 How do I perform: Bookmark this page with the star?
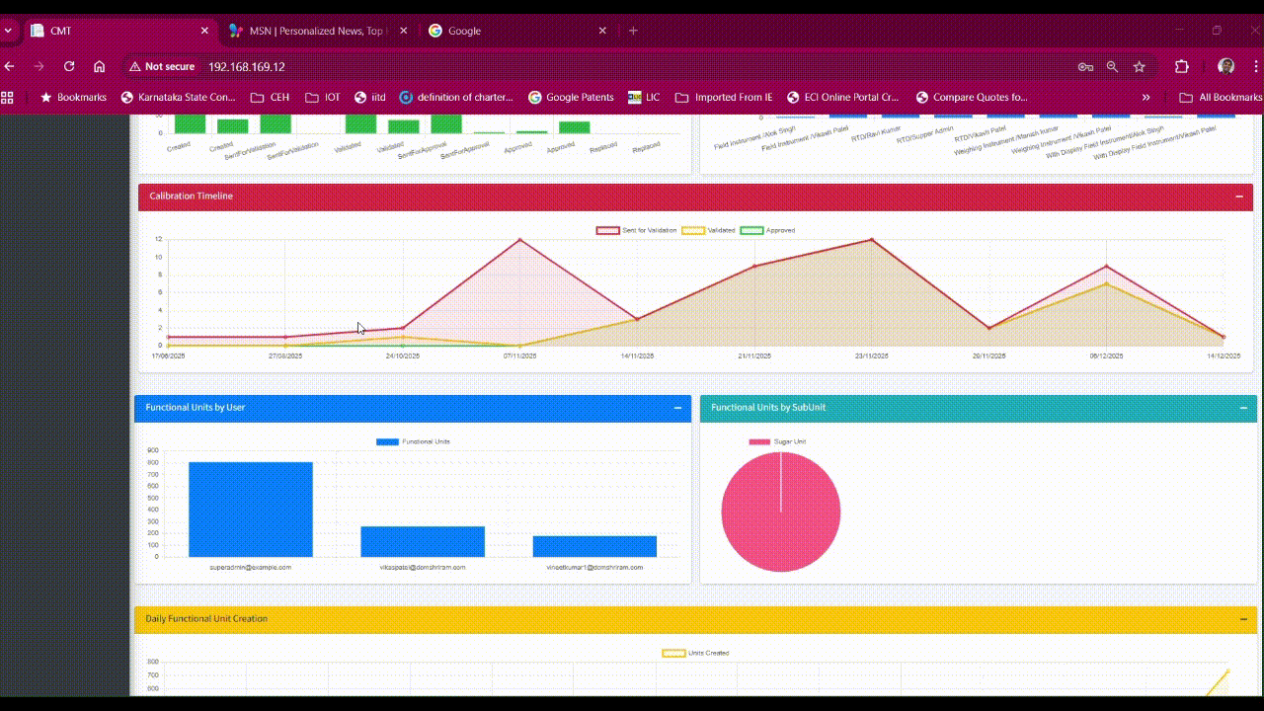pyautogui.click(x=1139, y=66)
